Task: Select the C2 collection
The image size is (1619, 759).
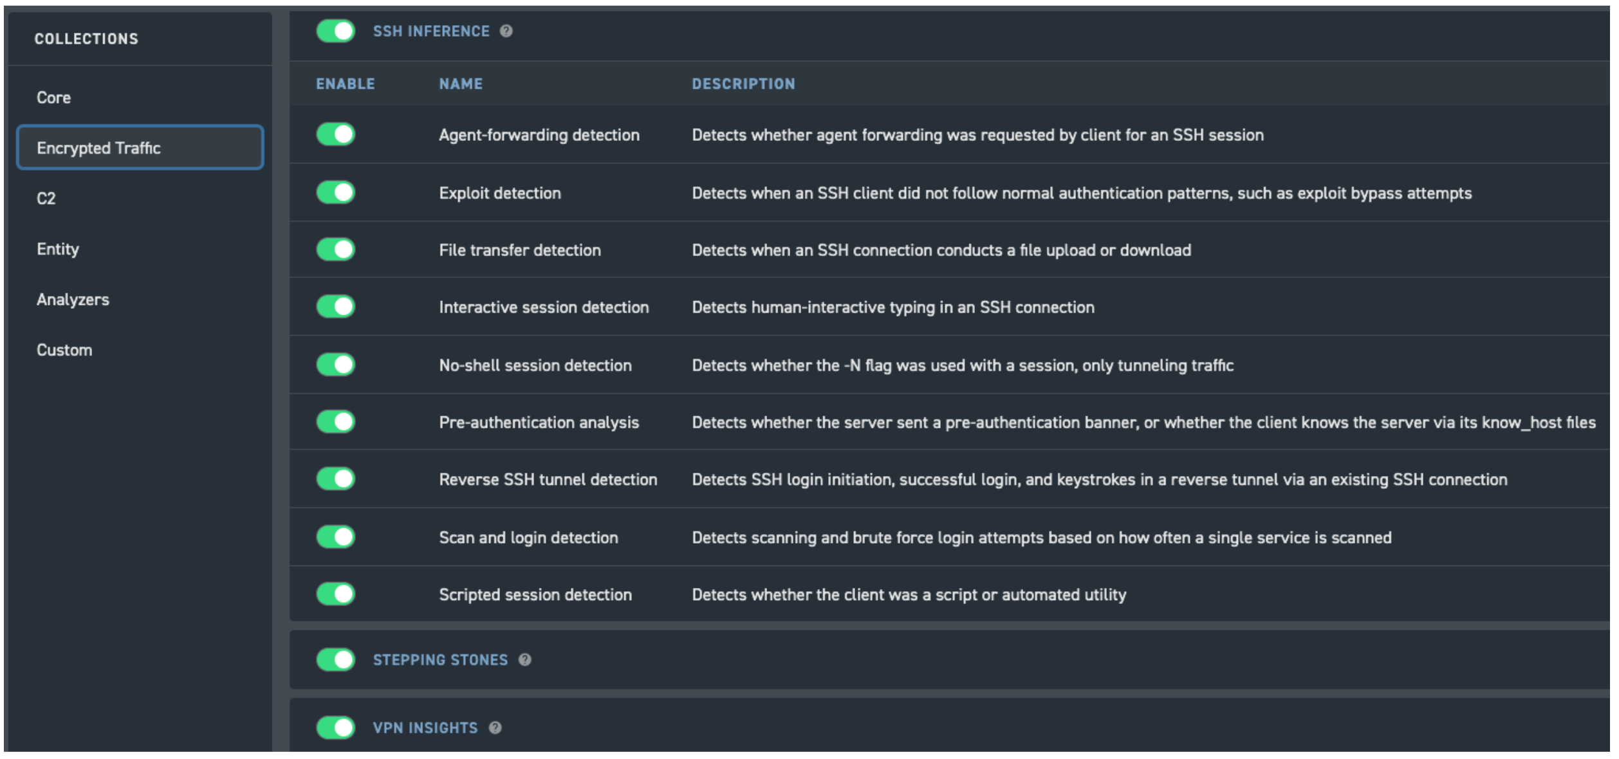Action: pyautogui.click(x=46, y=199)
